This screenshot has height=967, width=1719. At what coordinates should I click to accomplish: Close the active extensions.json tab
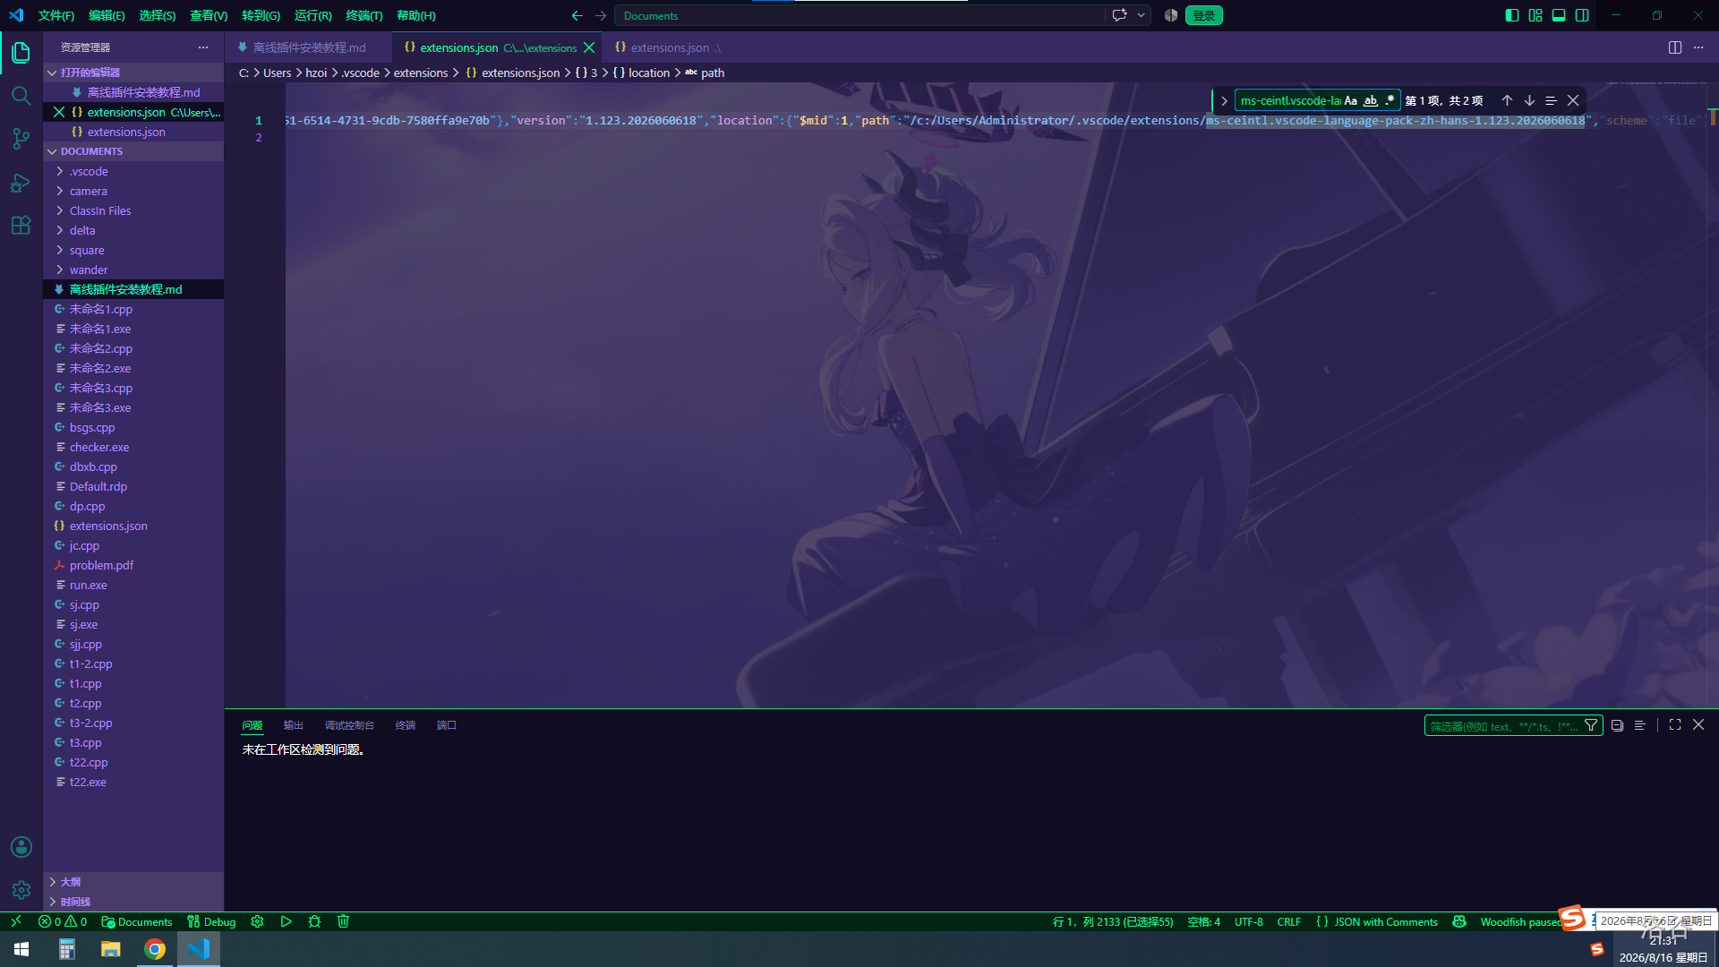[x=589, y=47]
